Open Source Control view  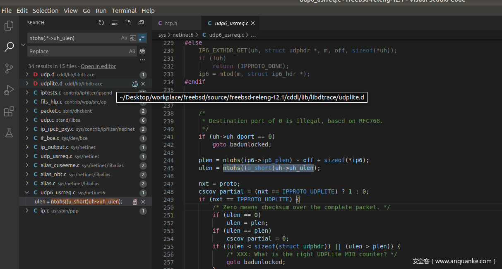pos(9,68)
